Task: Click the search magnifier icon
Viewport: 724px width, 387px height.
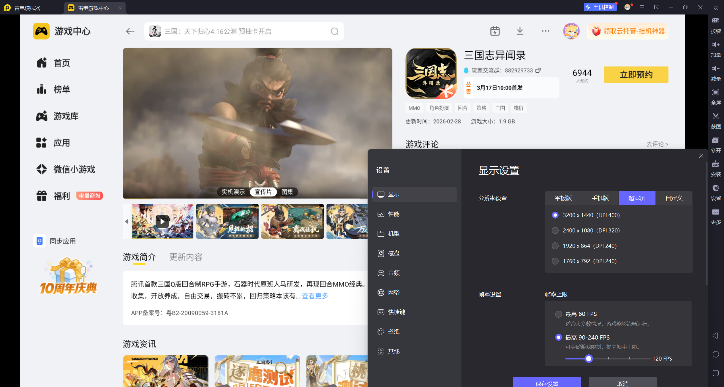Action: (334, 31)
